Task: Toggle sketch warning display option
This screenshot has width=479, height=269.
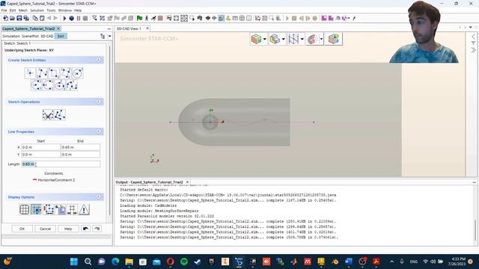Action: (x=84, y=209)
